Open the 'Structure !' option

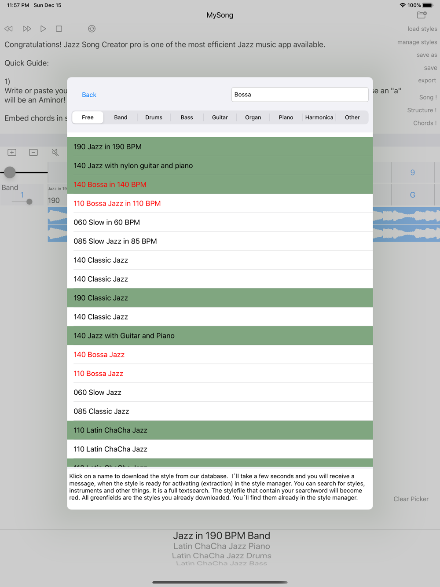pos(422,110)
